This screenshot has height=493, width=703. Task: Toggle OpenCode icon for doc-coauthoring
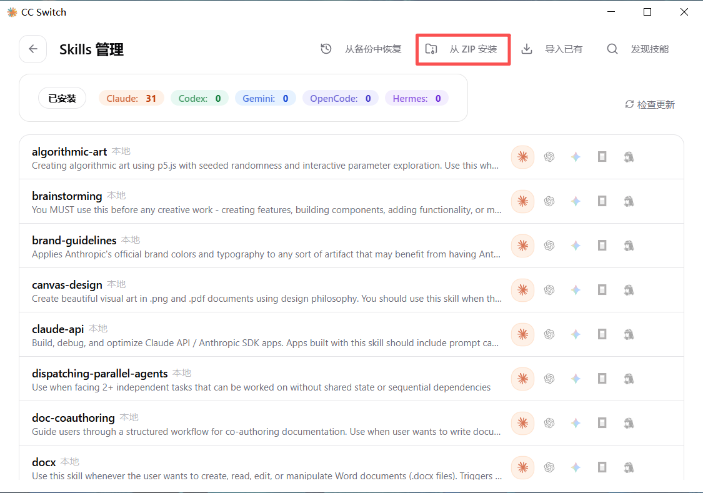[602, 423]
